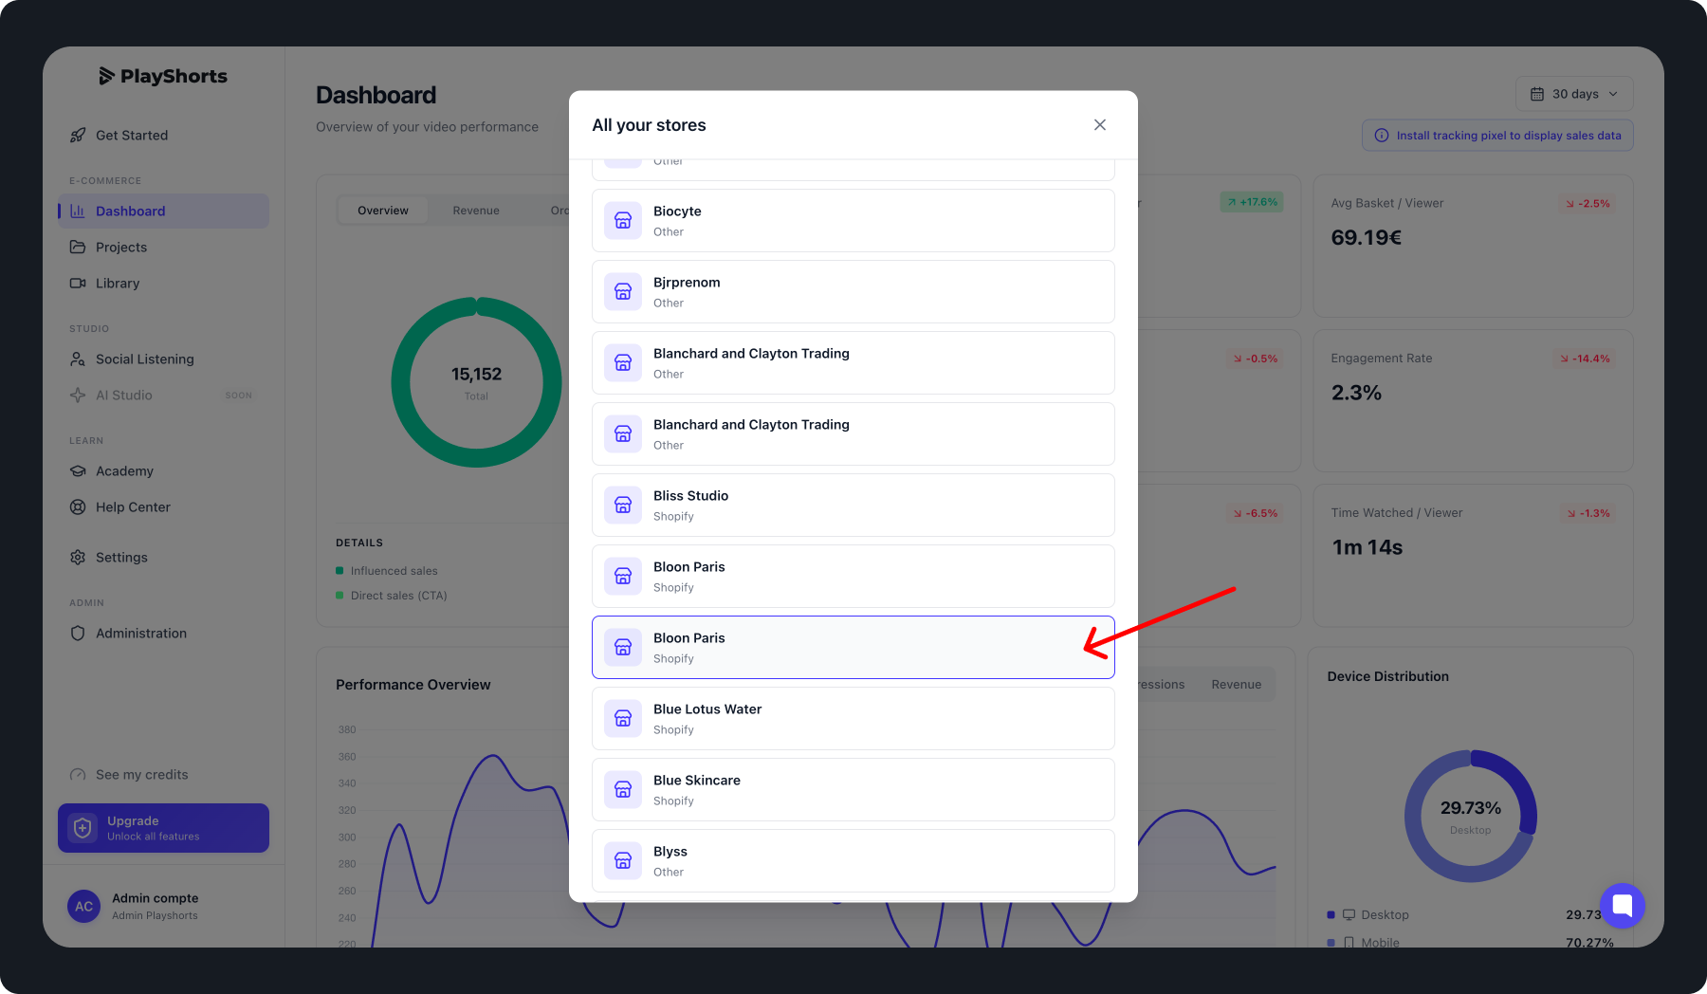Viewport: 1707px width, 994px height.
Task: Switch to the Revenue tab beside Overview
Action: point(476,211)
